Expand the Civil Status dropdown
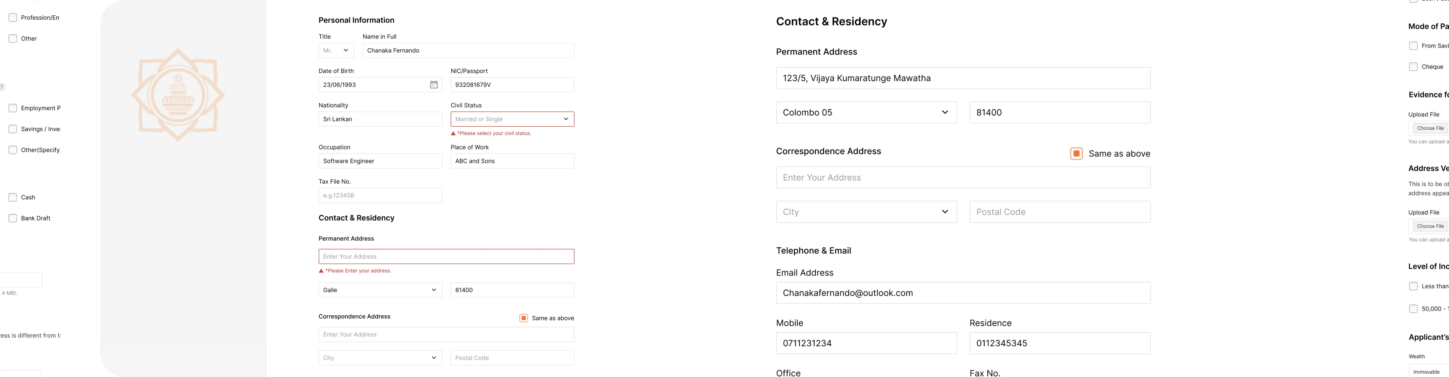Screen dimensions: 1449x377 [513, 119]
